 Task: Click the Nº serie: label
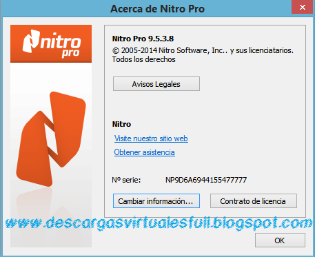point(126,180)
